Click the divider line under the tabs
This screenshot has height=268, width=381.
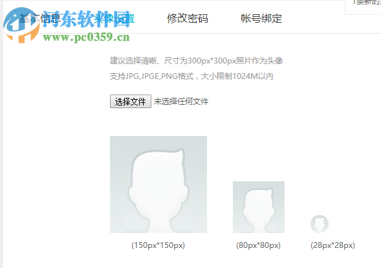pos(192,33)
